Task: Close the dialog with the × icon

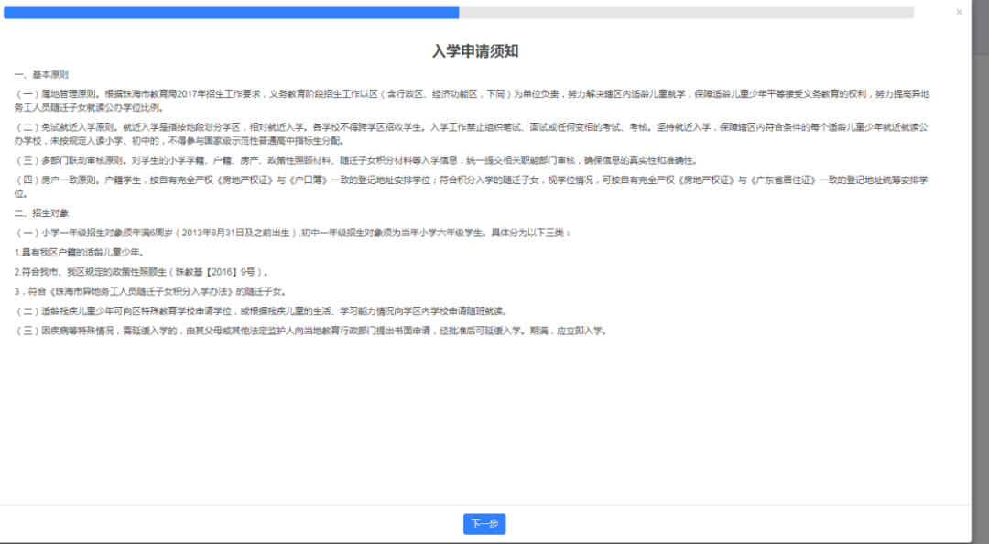Action: point(959,13)
